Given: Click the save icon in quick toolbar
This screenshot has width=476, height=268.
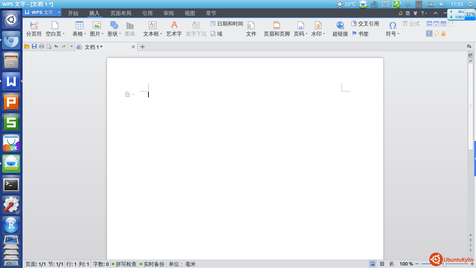Looking at the screenshot, I should pyautogui.click(x=34, y=46).
